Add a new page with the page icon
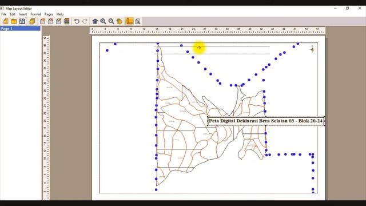366x206 pixels. tap(42, 21)
